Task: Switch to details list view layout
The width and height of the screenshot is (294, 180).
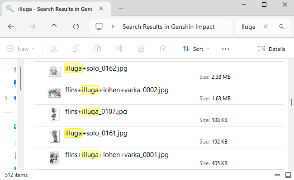Action: click(x=277, y=175)
